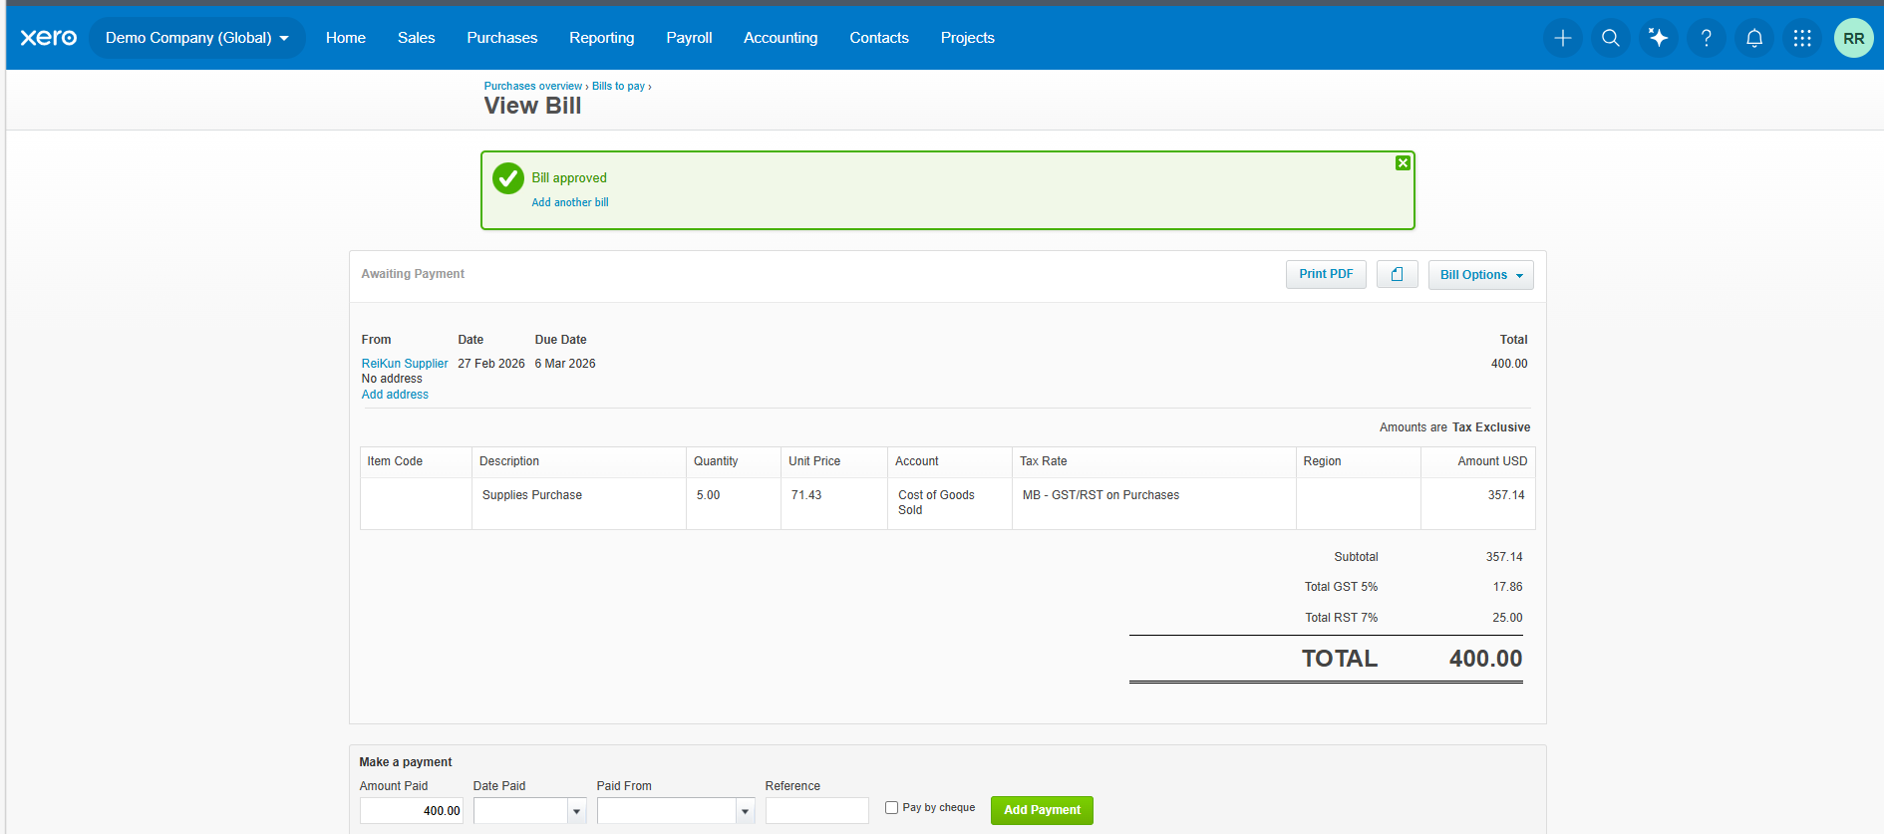Click the Add Payment button
Image resolution: width=1884 pixels, height=834 pixels.
[1042, 810]
